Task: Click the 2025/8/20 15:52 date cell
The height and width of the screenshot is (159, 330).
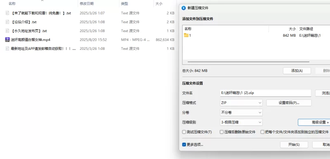Action: 93,40
